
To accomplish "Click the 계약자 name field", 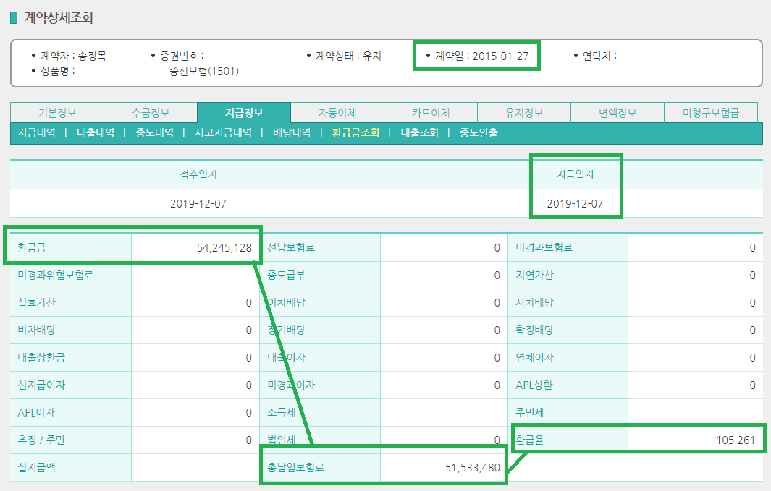I will 73,56.
